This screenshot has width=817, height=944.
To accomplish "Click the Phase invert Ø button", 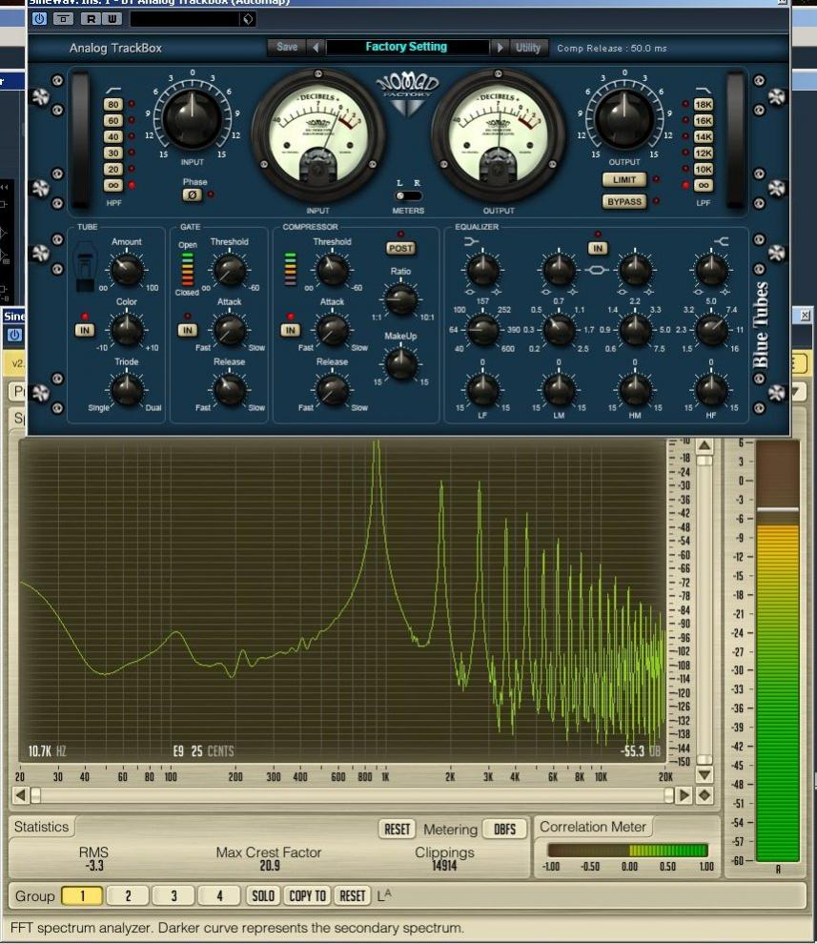I will (x=192, y=195).
